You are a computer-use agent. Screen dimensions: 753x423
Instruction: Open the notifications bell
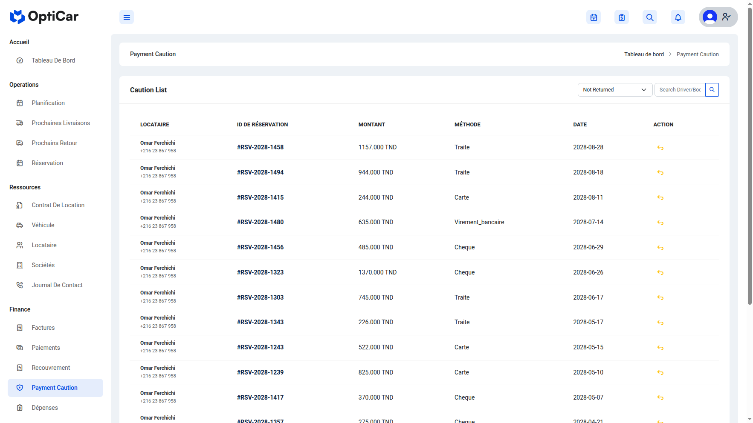pyautogui.click(x=678, y=17)
